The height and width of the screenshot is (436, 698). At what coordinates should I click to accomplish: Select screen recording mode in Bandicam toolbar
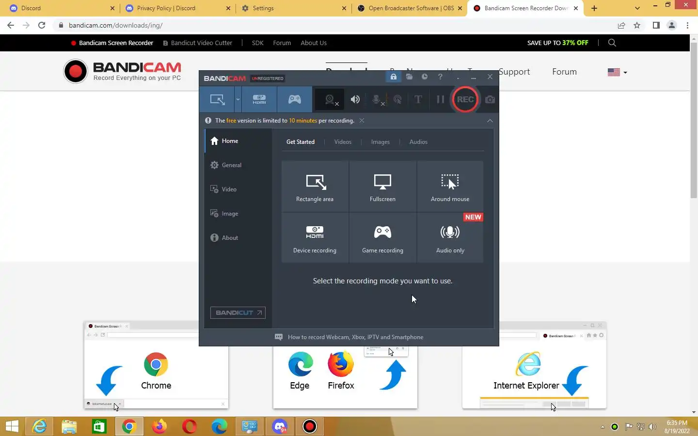217,99
